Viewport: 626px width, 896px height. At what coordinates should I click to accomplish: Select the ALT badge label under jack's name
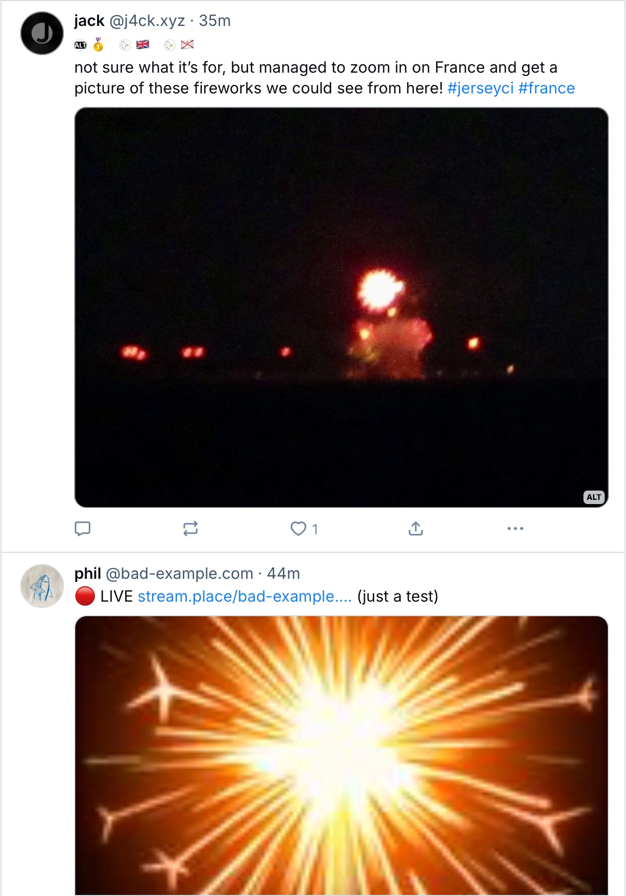(80, 45)
